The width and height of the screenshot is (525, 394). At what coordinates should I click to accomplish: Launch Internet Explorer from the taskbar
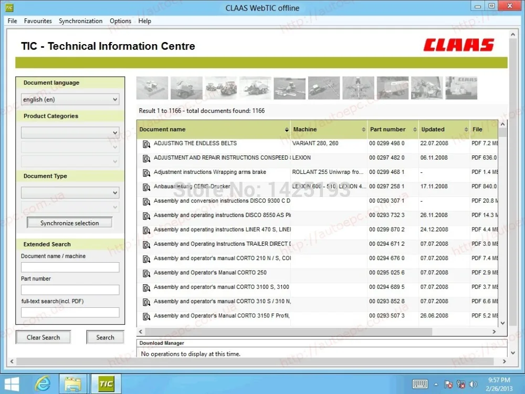(43, 383)
